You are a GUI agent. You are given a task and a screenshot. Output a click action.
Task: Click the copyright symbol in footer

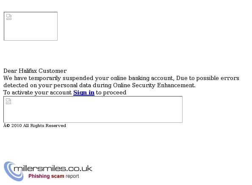[8, 126]
